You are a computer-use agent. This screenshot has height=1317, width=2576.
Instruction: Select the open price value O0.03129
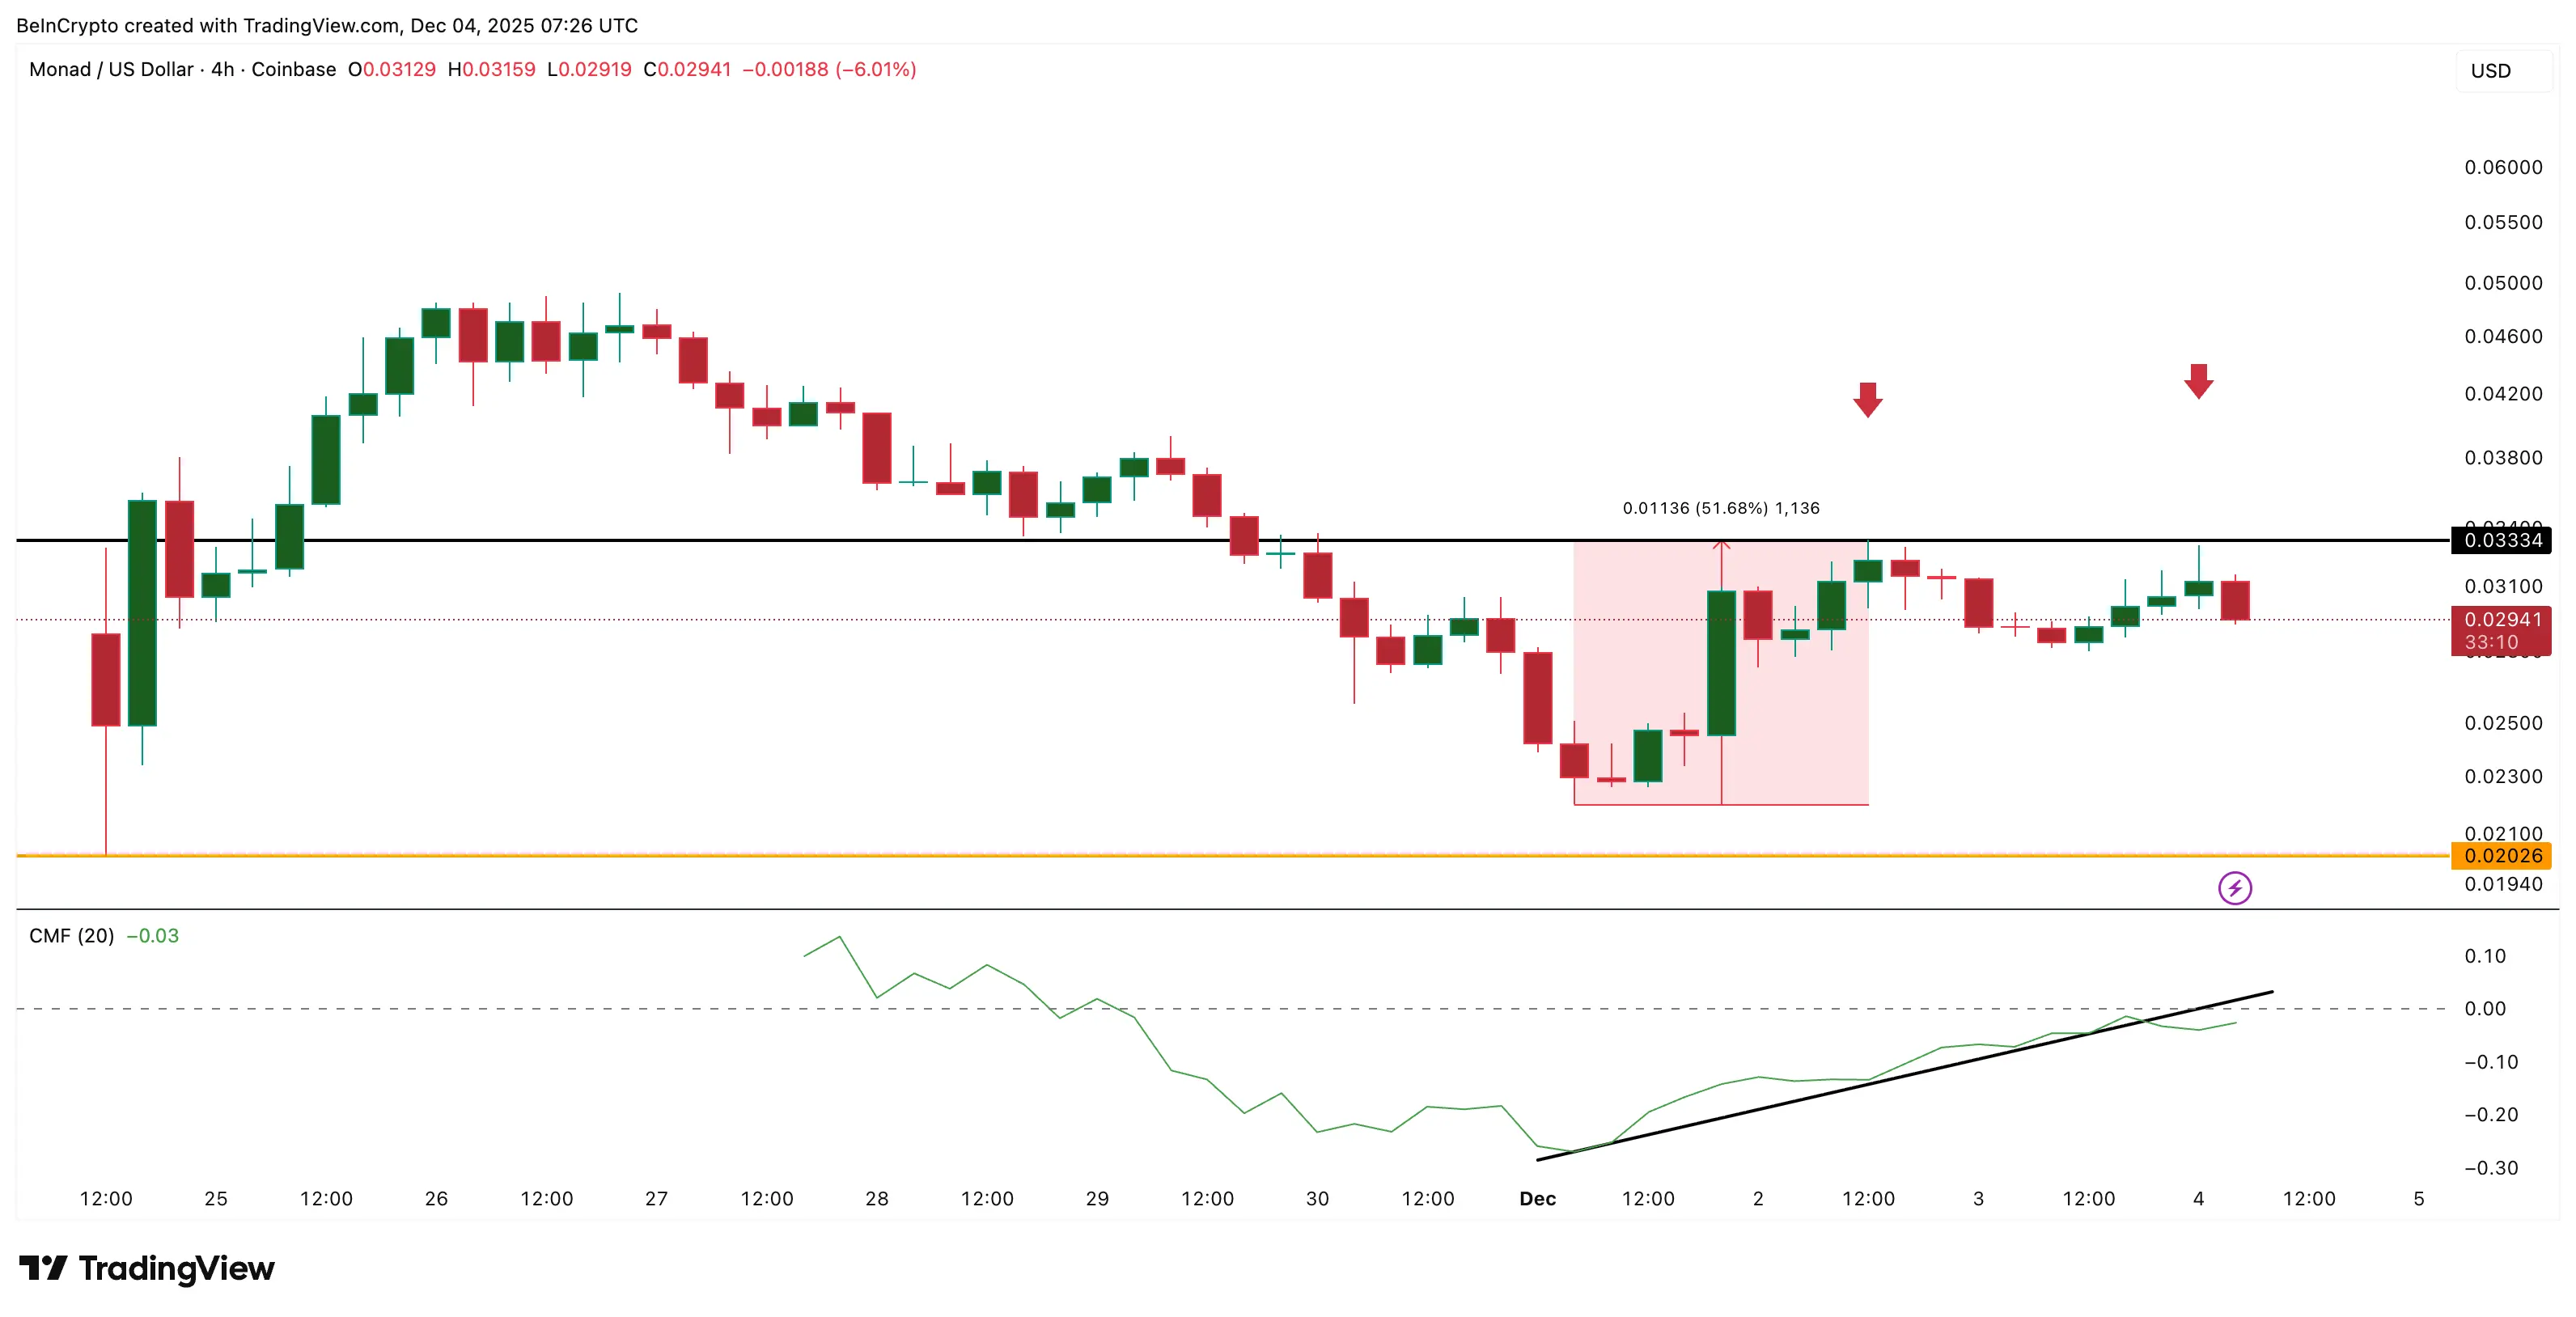(388, 70)
